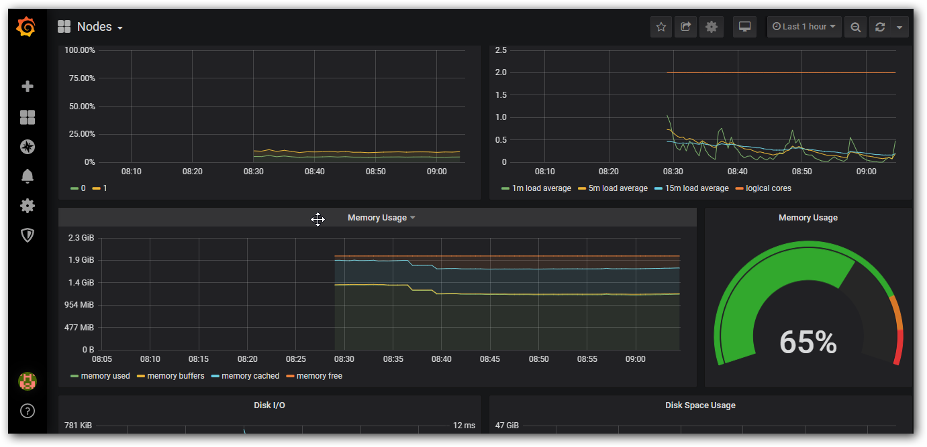
Task: Refresh the dashboard
Action: [880, 27]
